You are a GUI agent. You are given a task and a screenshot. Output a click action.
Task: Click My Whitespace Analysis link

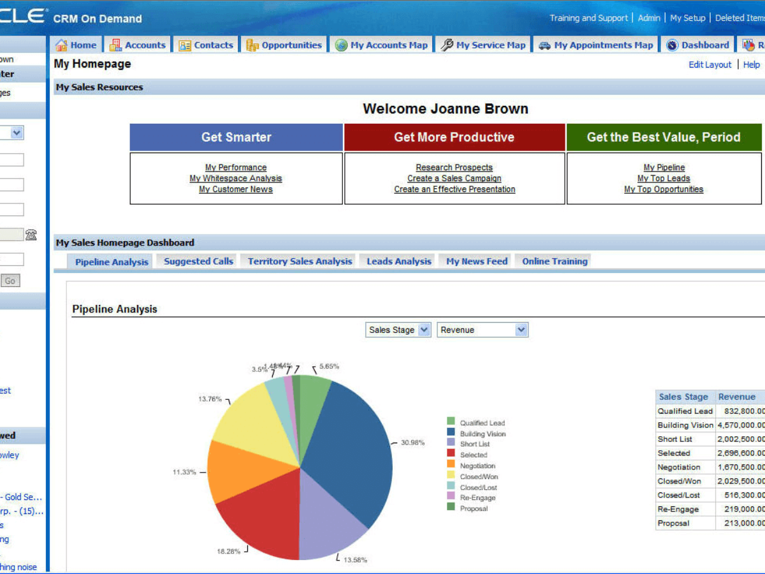(236, 179)
